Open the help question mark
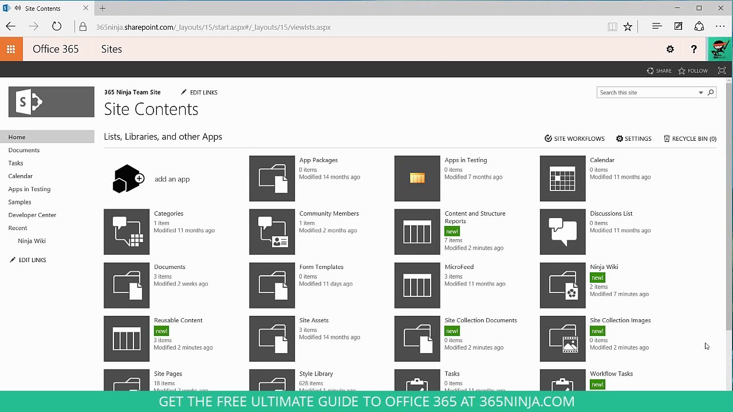This screenshot has width=733, height=412. pyautogui.click(x=693, y=49)
